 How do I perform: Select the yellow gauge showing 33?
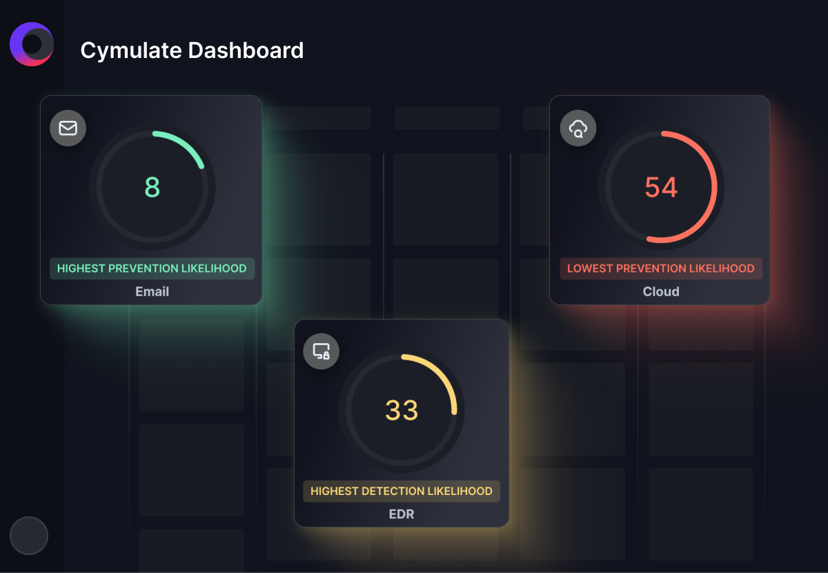[402, 410]
